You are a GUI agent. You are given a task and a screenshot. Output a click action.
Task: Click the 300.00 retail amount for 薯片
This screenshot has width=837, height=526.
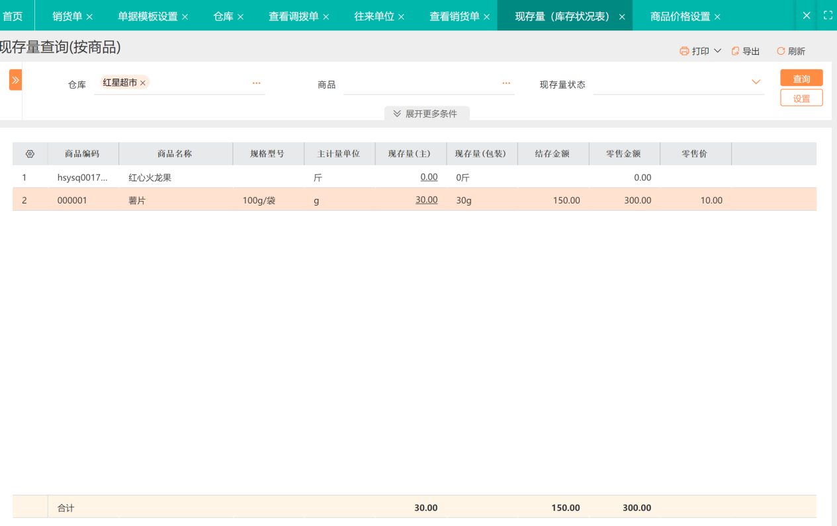click(x=638, y=200)
